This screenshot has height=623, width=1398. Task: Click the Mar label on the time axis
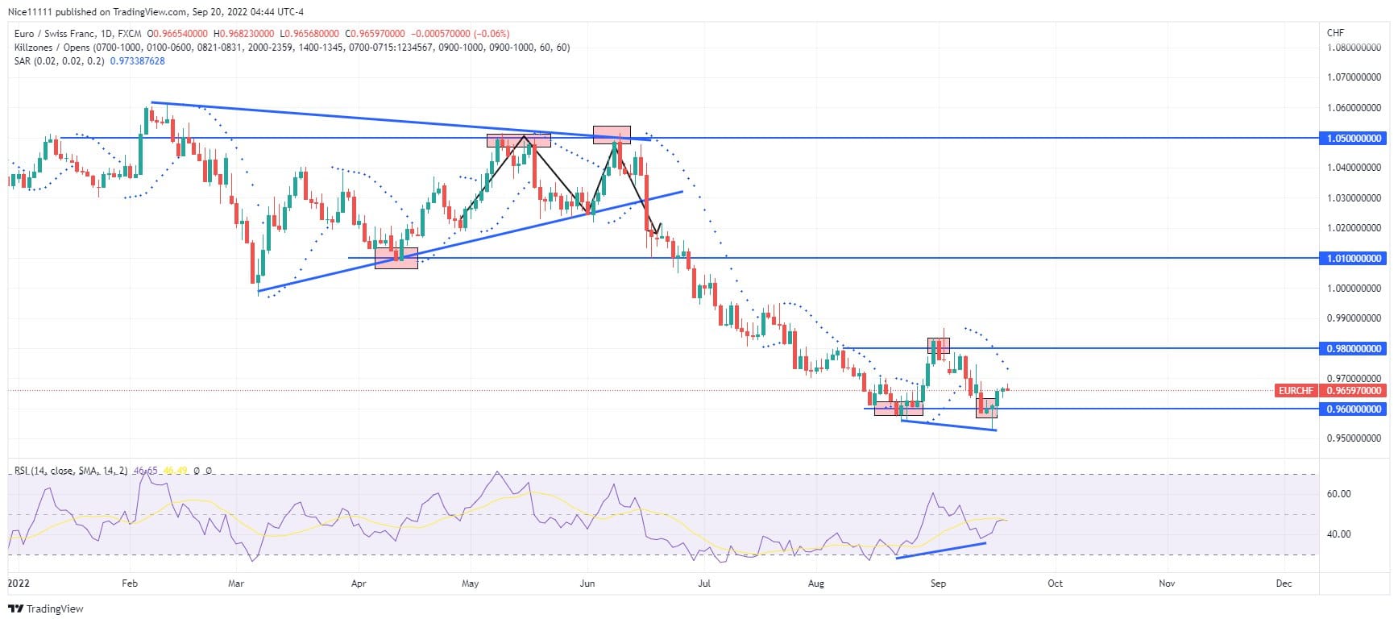236,584
